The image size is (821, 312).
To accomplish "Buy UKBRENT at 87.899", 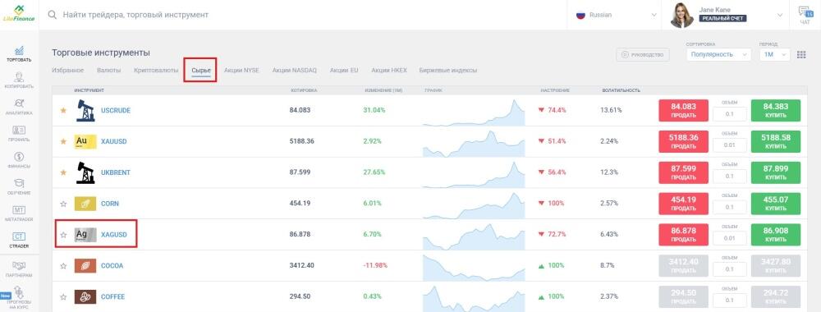I will pyautogui.click(x=776, y=172).
